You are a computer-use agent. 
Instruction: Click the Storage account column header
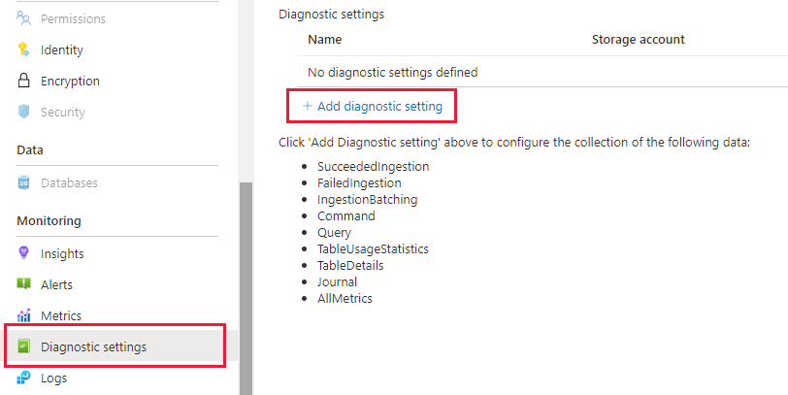[638, 40]
